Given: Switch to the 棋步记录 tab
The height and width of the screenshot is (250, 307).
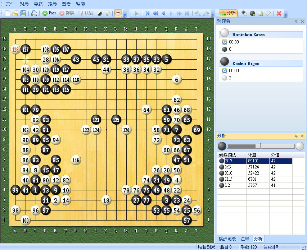Looking at the screenshot, I should tap(227, 239).
